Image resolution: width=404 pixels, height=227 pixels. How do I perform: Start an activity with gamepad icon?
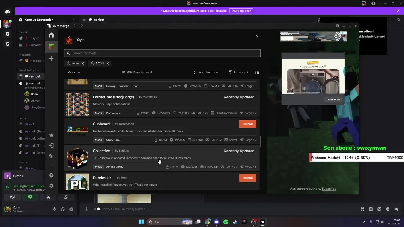pos(48,197)
